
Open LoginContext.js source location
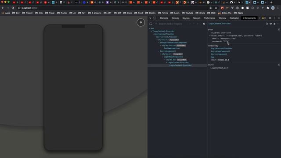click(x=220, y=68)
